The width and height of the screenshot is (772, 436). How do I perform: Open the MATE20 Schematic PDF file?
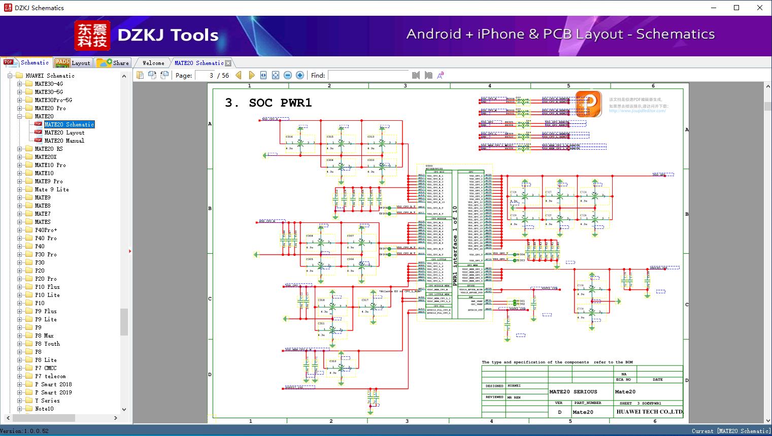pos(69,124)
